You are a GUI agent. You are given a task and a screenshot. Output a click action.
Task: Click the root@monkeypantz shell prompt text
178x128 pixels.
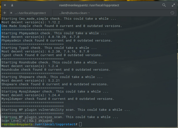(39, 124)
